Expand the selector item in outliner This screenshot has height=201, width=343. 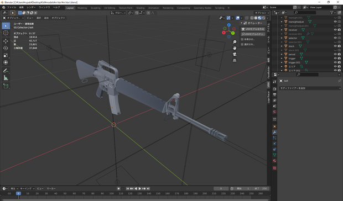(x=282, y=38)
